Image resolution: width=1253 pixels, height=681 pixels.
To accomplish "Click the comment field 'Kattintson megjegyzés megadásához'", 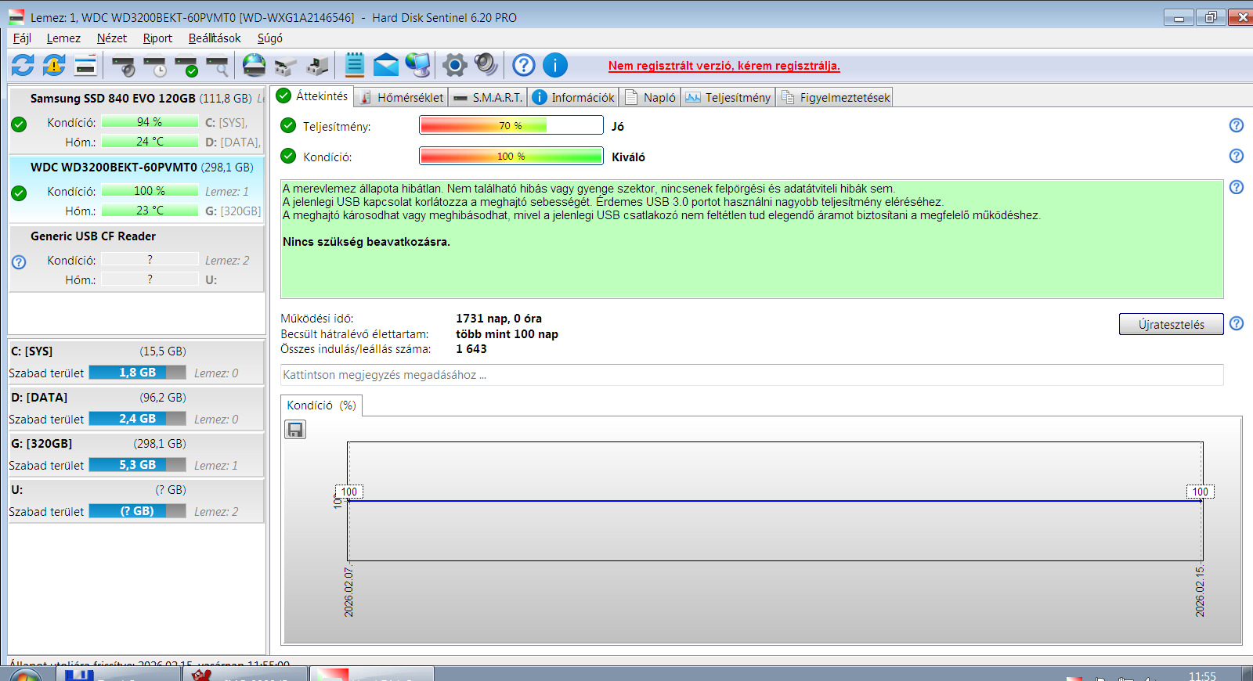I will coord(752,375).
